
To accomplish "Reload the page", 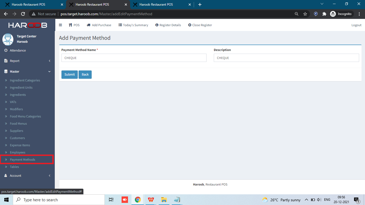I will point(23,14).
